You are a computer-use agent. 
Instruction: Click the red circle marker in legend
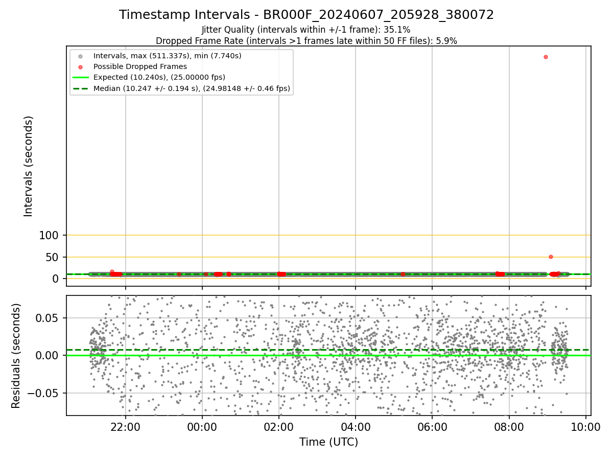click(x=80, y=66)
